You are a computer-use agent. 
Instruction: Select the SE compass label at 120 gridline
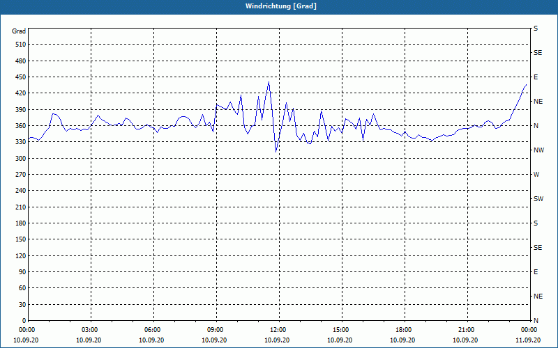click(538, 248)
